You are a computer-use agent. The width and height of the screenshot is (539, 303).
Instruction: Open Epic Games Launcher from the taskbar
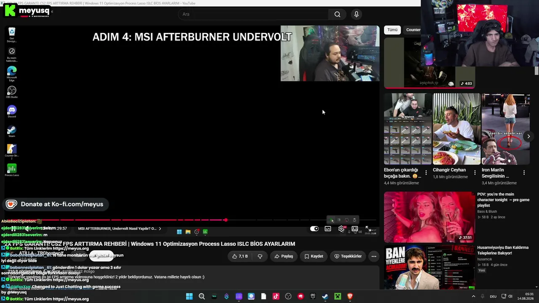tap(313, 296)
